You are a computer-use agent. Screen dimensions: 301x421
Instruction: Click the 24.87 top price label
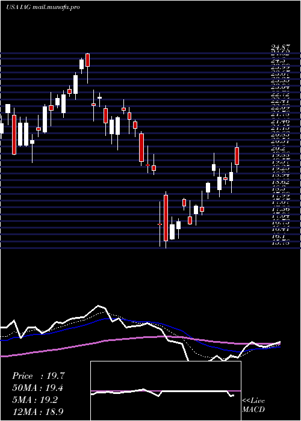click(281, 48)
